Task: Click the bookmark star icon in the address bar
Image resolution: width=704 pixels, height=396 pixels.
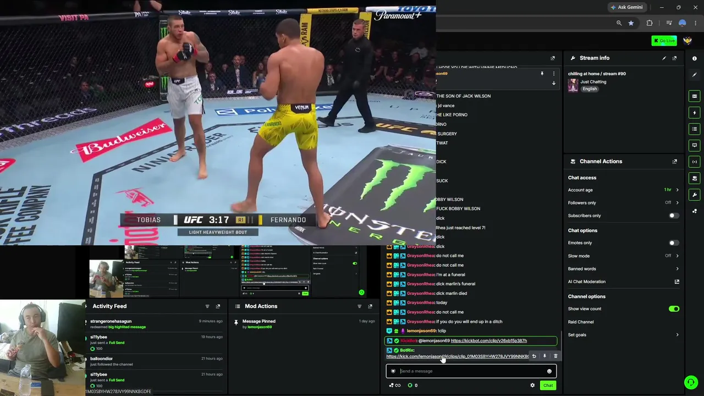Action: click(x=631, y=23)
